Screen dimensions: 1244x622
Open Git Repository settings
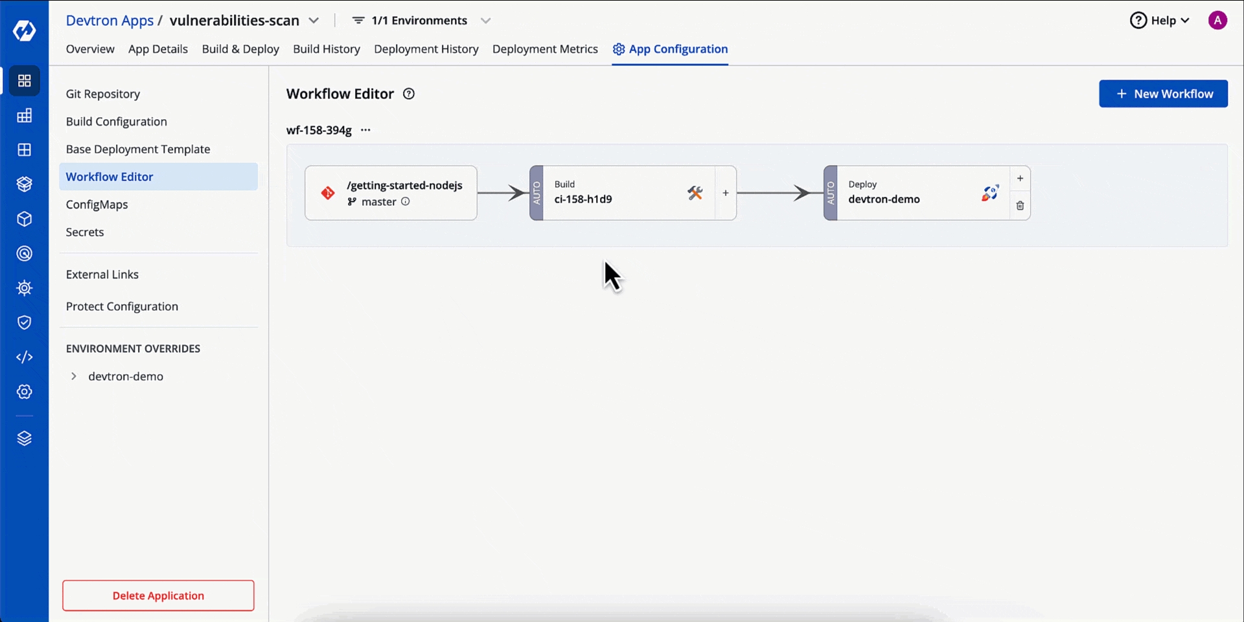[103, 94]
